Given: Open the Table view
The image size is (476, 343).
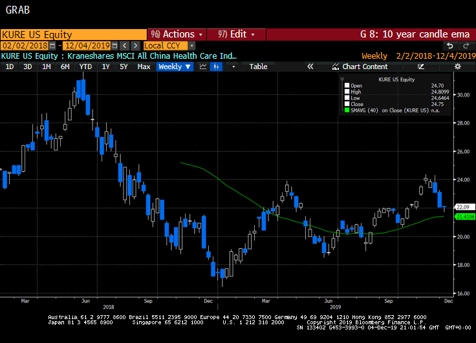Looking at the screenshot, I should coord(258,67).
